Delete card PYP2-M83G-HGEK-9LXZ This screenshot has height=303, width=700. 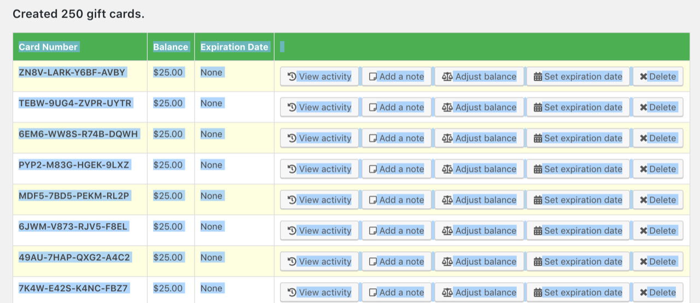pos(658,169)
